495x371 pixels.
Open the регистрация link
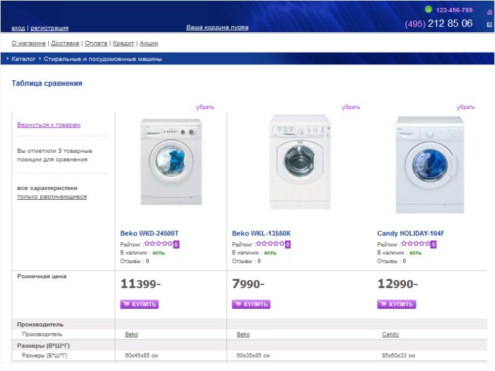tap(49, 28)
